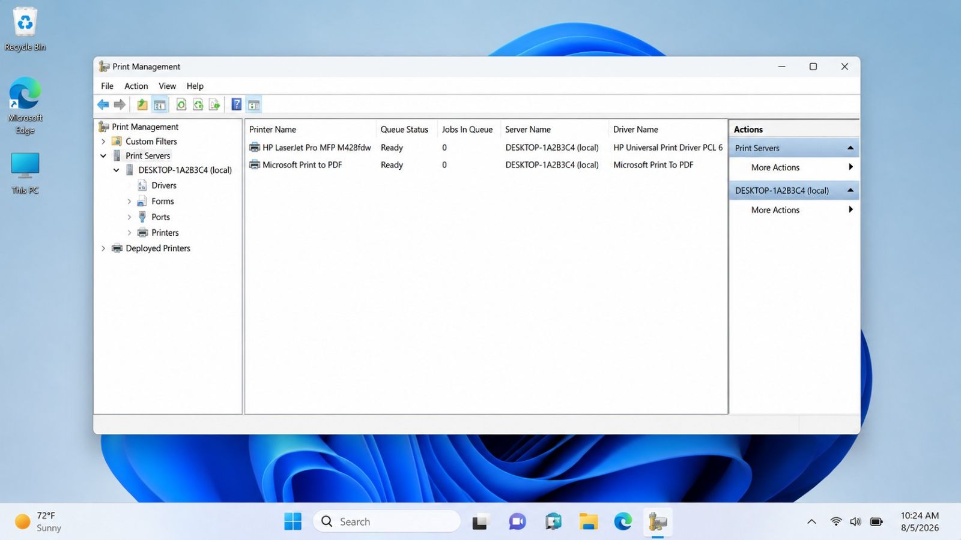Viewport: 961px width, 540px height.
Task: Open the View menu
Action: point(167,86)
